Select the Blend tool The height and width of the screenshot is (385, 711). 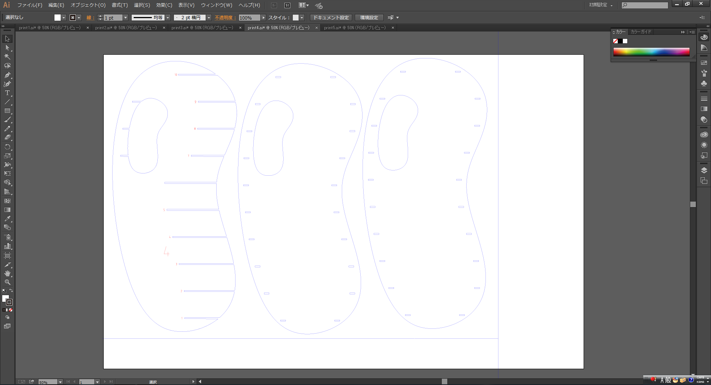(x=7, y=227)
